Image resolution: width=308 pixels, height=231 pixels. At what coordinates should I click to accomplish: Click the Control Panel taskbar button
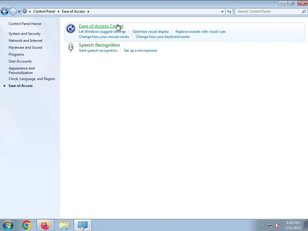pyautogui.click(x=82, y=225)
